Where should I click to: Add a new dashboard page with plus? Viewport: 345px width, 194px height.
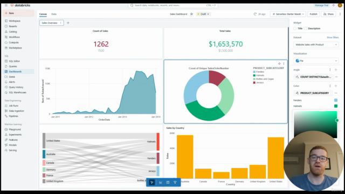pos(68,23)
